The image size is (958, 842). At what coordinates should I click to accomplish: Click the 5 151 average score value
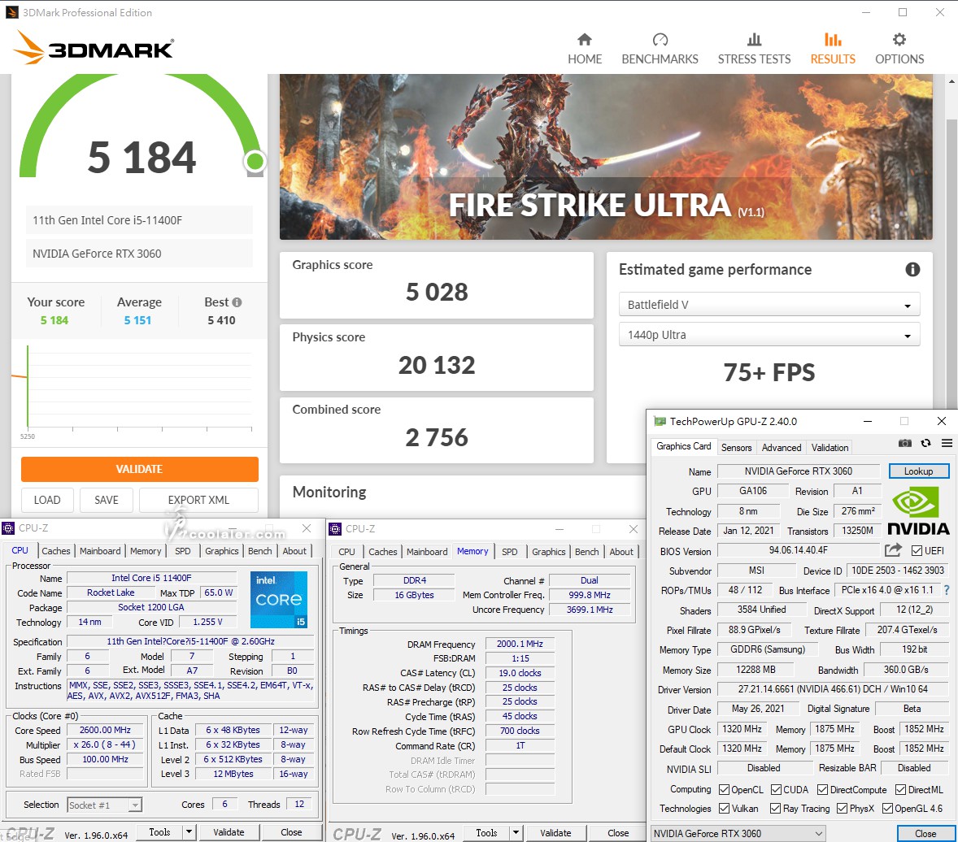pyautogui.click(x=137, y=320)
